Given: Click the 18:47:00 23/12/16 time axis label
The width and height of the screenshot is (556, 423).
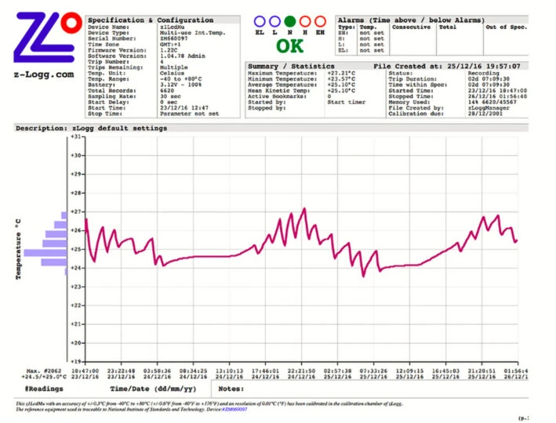Looking at the screenshot, I should coord(85,373).
